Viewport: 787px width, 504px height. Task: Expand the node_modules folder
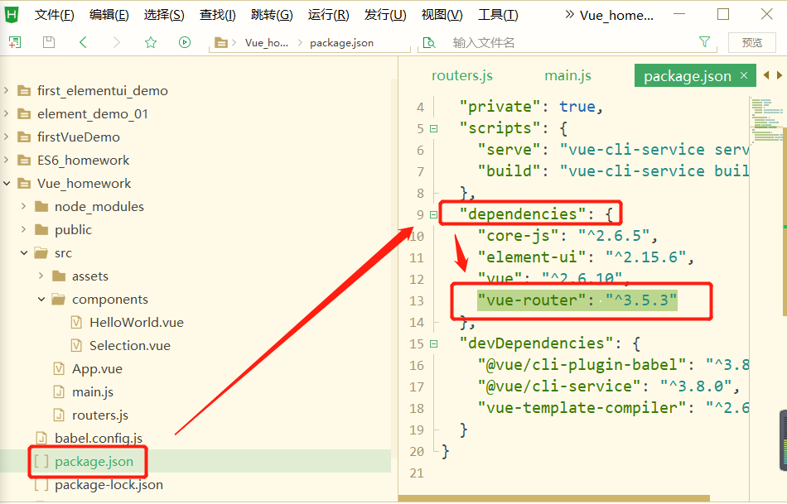23,206
